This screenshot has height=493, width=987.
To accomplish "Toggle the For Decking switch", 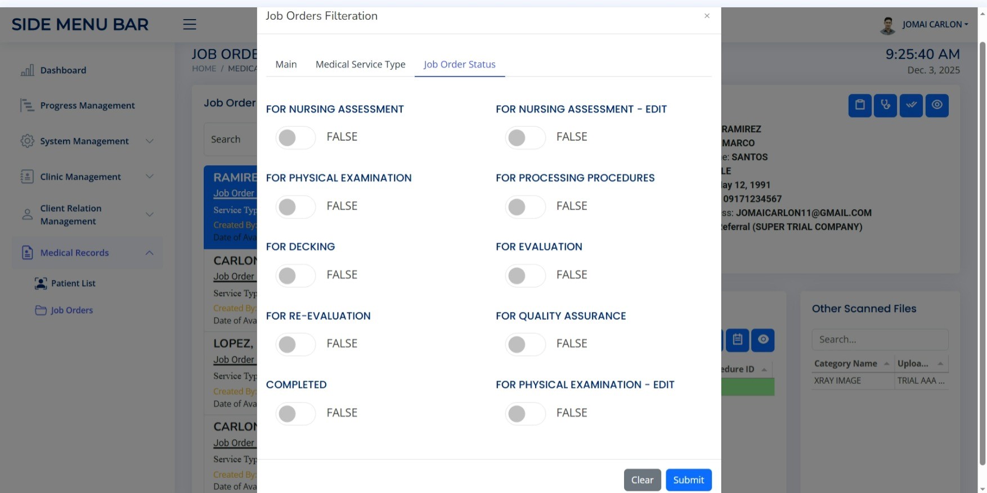I will point(295,275).
